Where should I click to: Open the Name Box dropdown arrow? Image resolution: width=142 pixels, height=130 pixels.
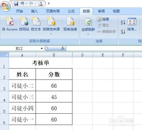tap(42, 49)
